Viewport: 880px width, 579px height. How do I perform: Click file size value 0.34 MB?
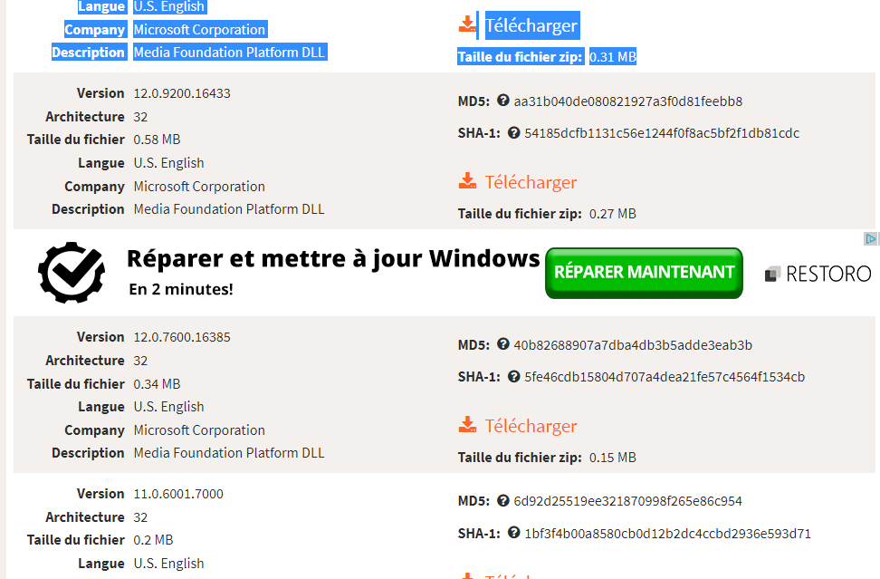[x=157, y=384]
